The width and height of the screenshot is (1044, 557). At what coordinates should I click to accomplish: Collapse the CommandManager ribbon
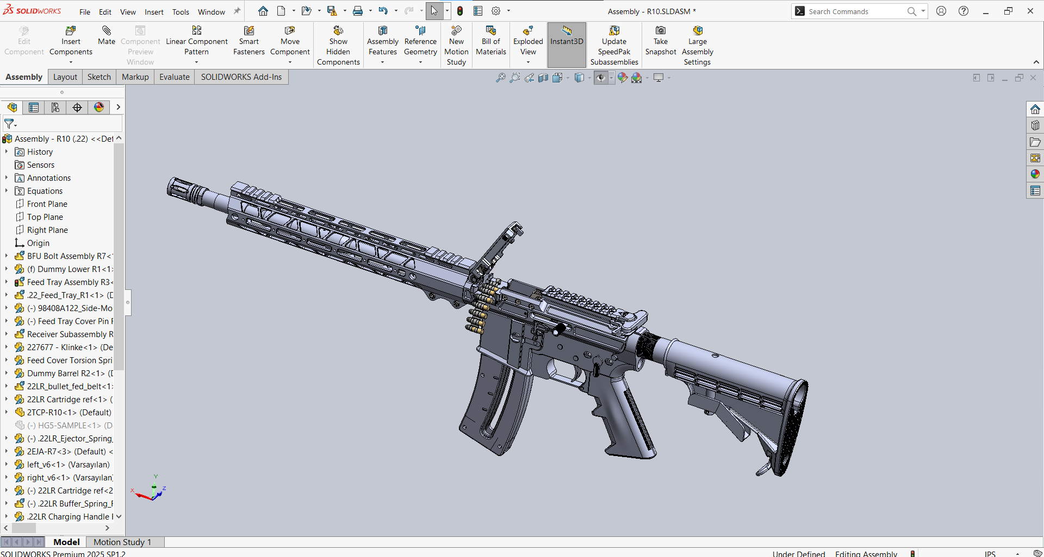coord(1036,62)
